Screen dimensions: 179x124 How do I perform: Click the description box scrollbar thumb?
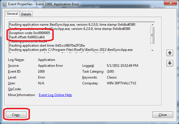(x=152, y=35)
